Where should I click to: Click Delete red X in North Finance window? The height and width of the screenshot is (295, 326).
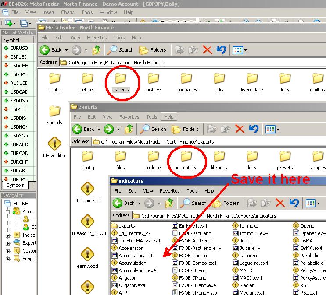(207, 50)
